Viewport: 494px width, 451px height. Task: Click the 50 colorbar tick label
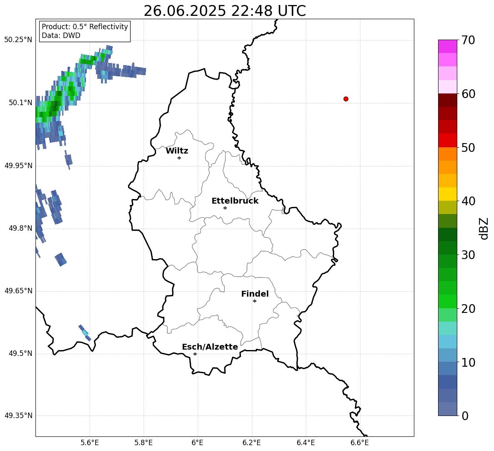(x=468, y=148)
